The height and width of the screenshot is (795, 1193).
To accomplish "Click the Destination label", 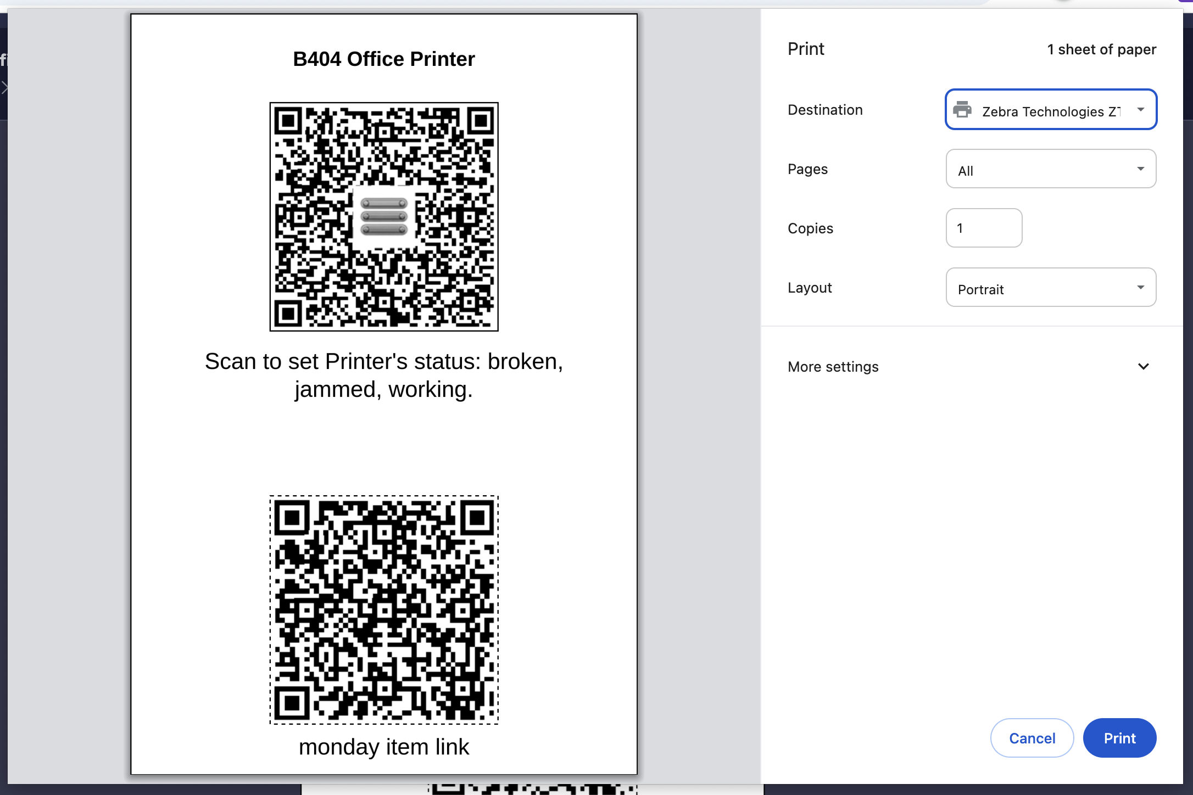I will pos(825,110).
